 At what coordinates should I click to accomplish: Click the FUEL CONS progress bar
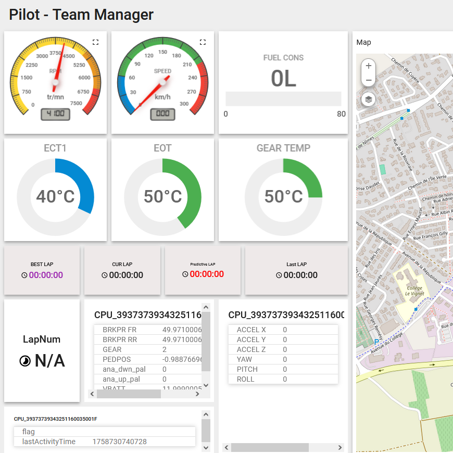coord(283,99)
